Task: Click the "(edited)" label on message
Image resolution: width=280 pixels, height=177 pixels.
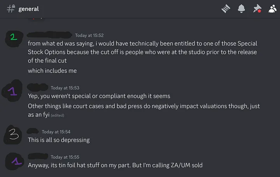Action: pos(57,115)
